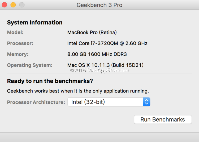Click the gray disabled zoom button
199x142 pixels.
click(22, 5)
